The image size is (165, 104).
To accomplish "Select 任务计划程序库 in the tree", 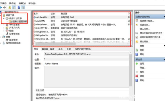I will [19, 21].
